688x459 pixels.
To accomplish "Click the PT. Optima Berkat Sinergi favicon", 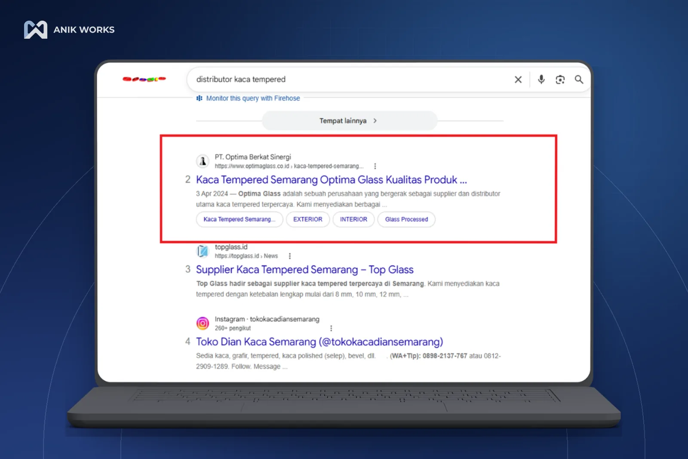I will 203,161.
